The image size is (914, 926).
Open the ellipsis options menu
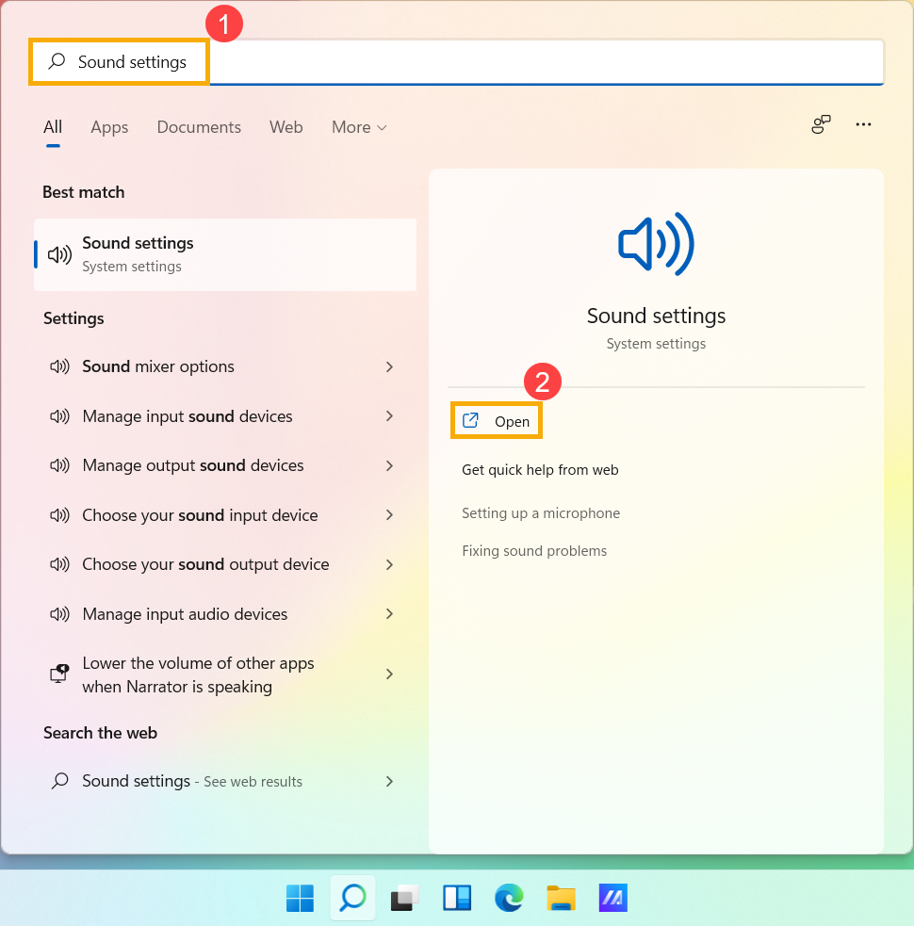click(863, 123)
